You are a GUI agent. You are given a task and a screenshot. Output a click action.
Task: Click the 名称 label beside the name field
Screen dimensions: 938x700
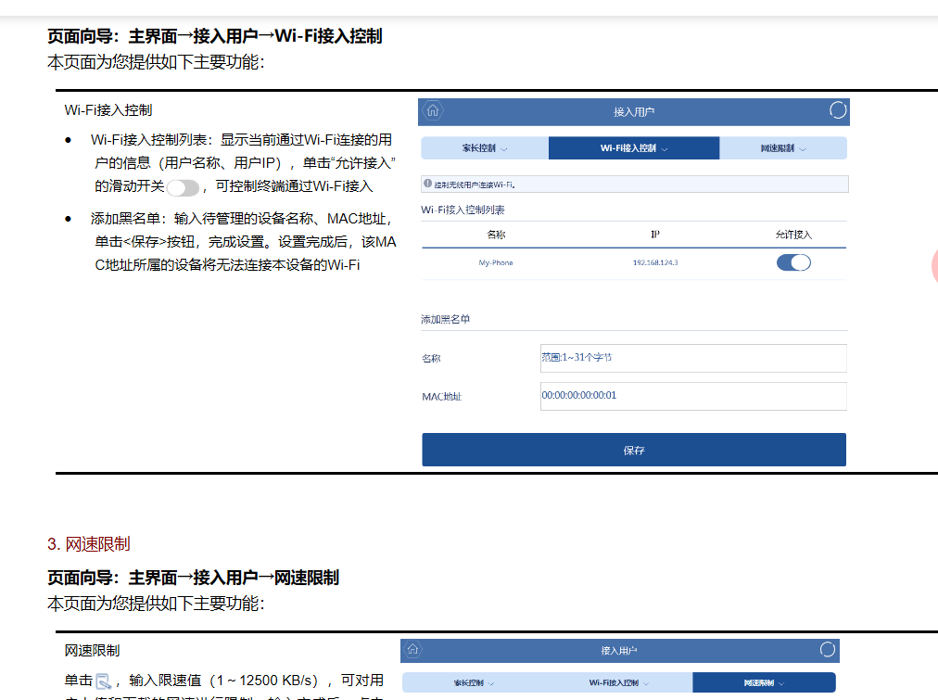click(x=431, y=359)
